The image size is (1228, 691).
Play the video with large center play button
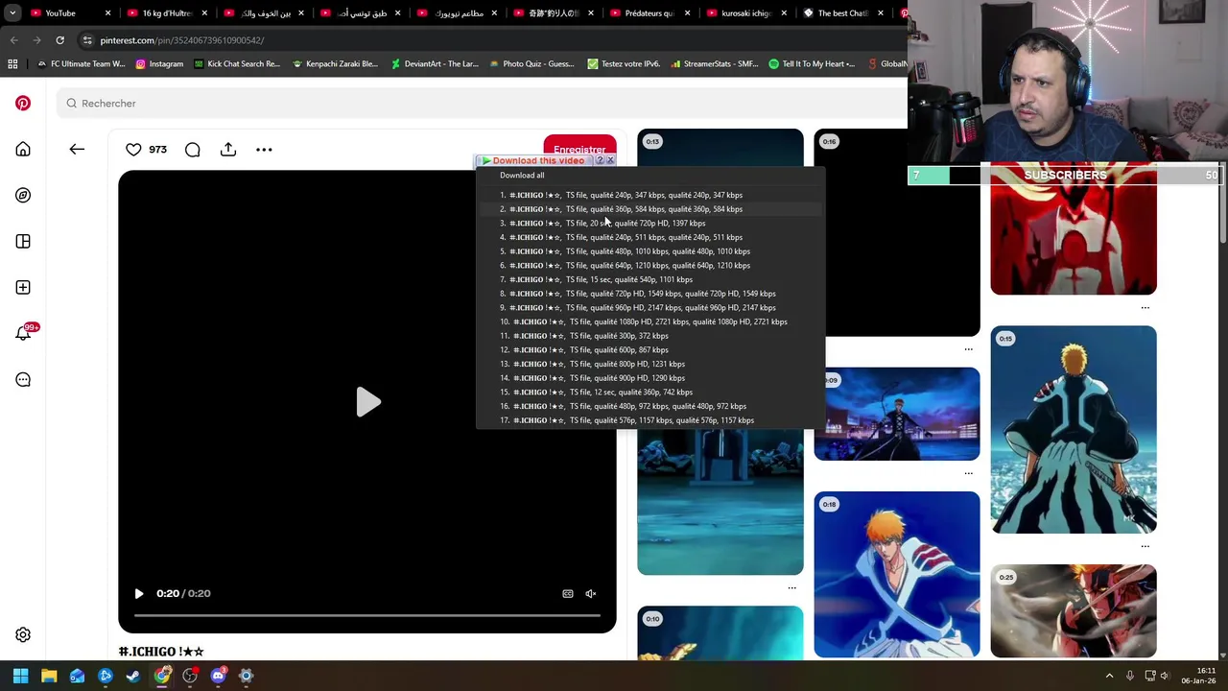click(367, 402)
